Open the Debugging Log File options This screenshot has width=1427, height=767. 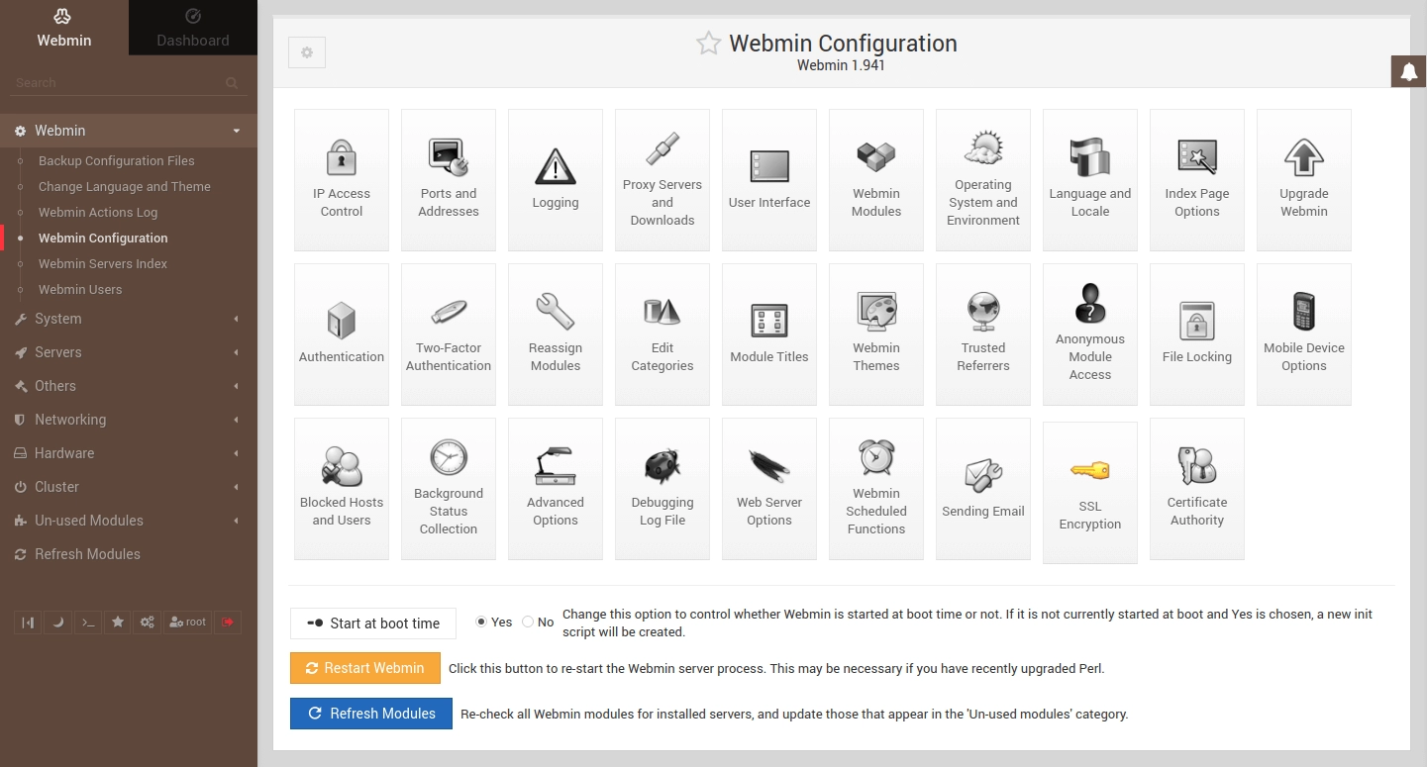(x=662, y=489)
